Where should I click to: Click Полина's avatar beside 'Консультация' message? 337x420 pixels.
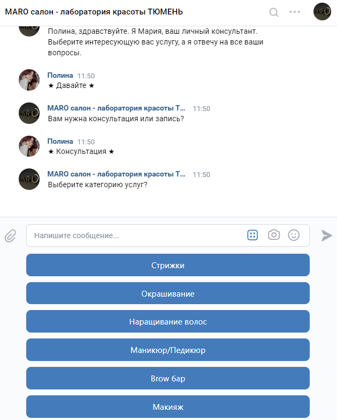(29, 146)
